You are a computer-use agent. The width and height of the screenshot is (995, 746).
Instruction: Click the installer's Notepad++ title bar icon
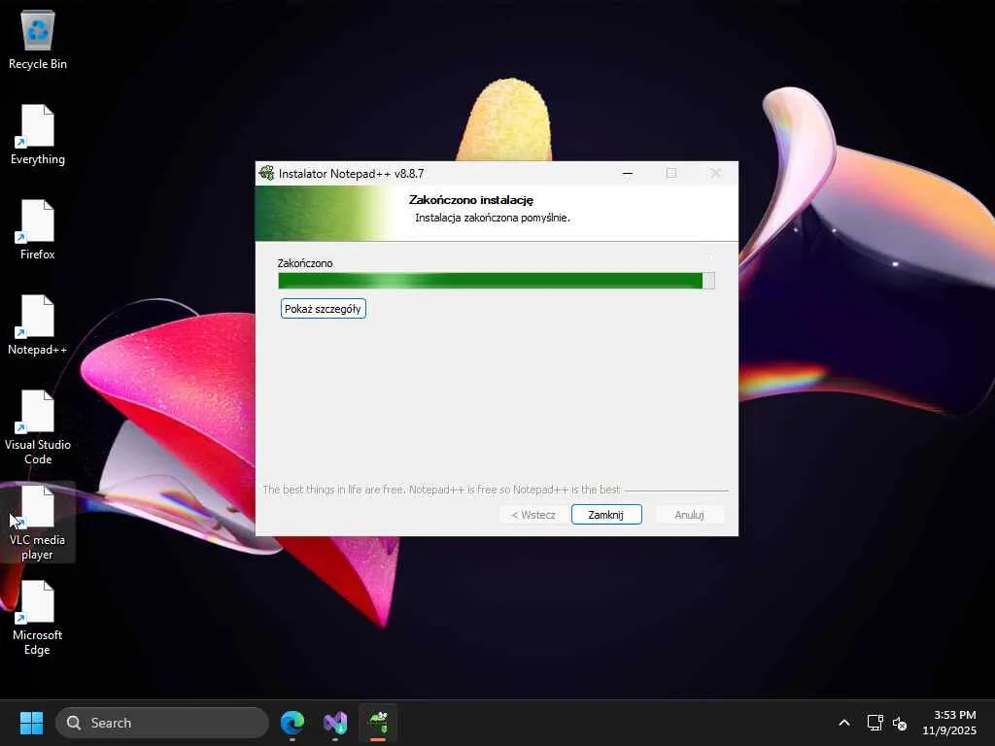266,173
